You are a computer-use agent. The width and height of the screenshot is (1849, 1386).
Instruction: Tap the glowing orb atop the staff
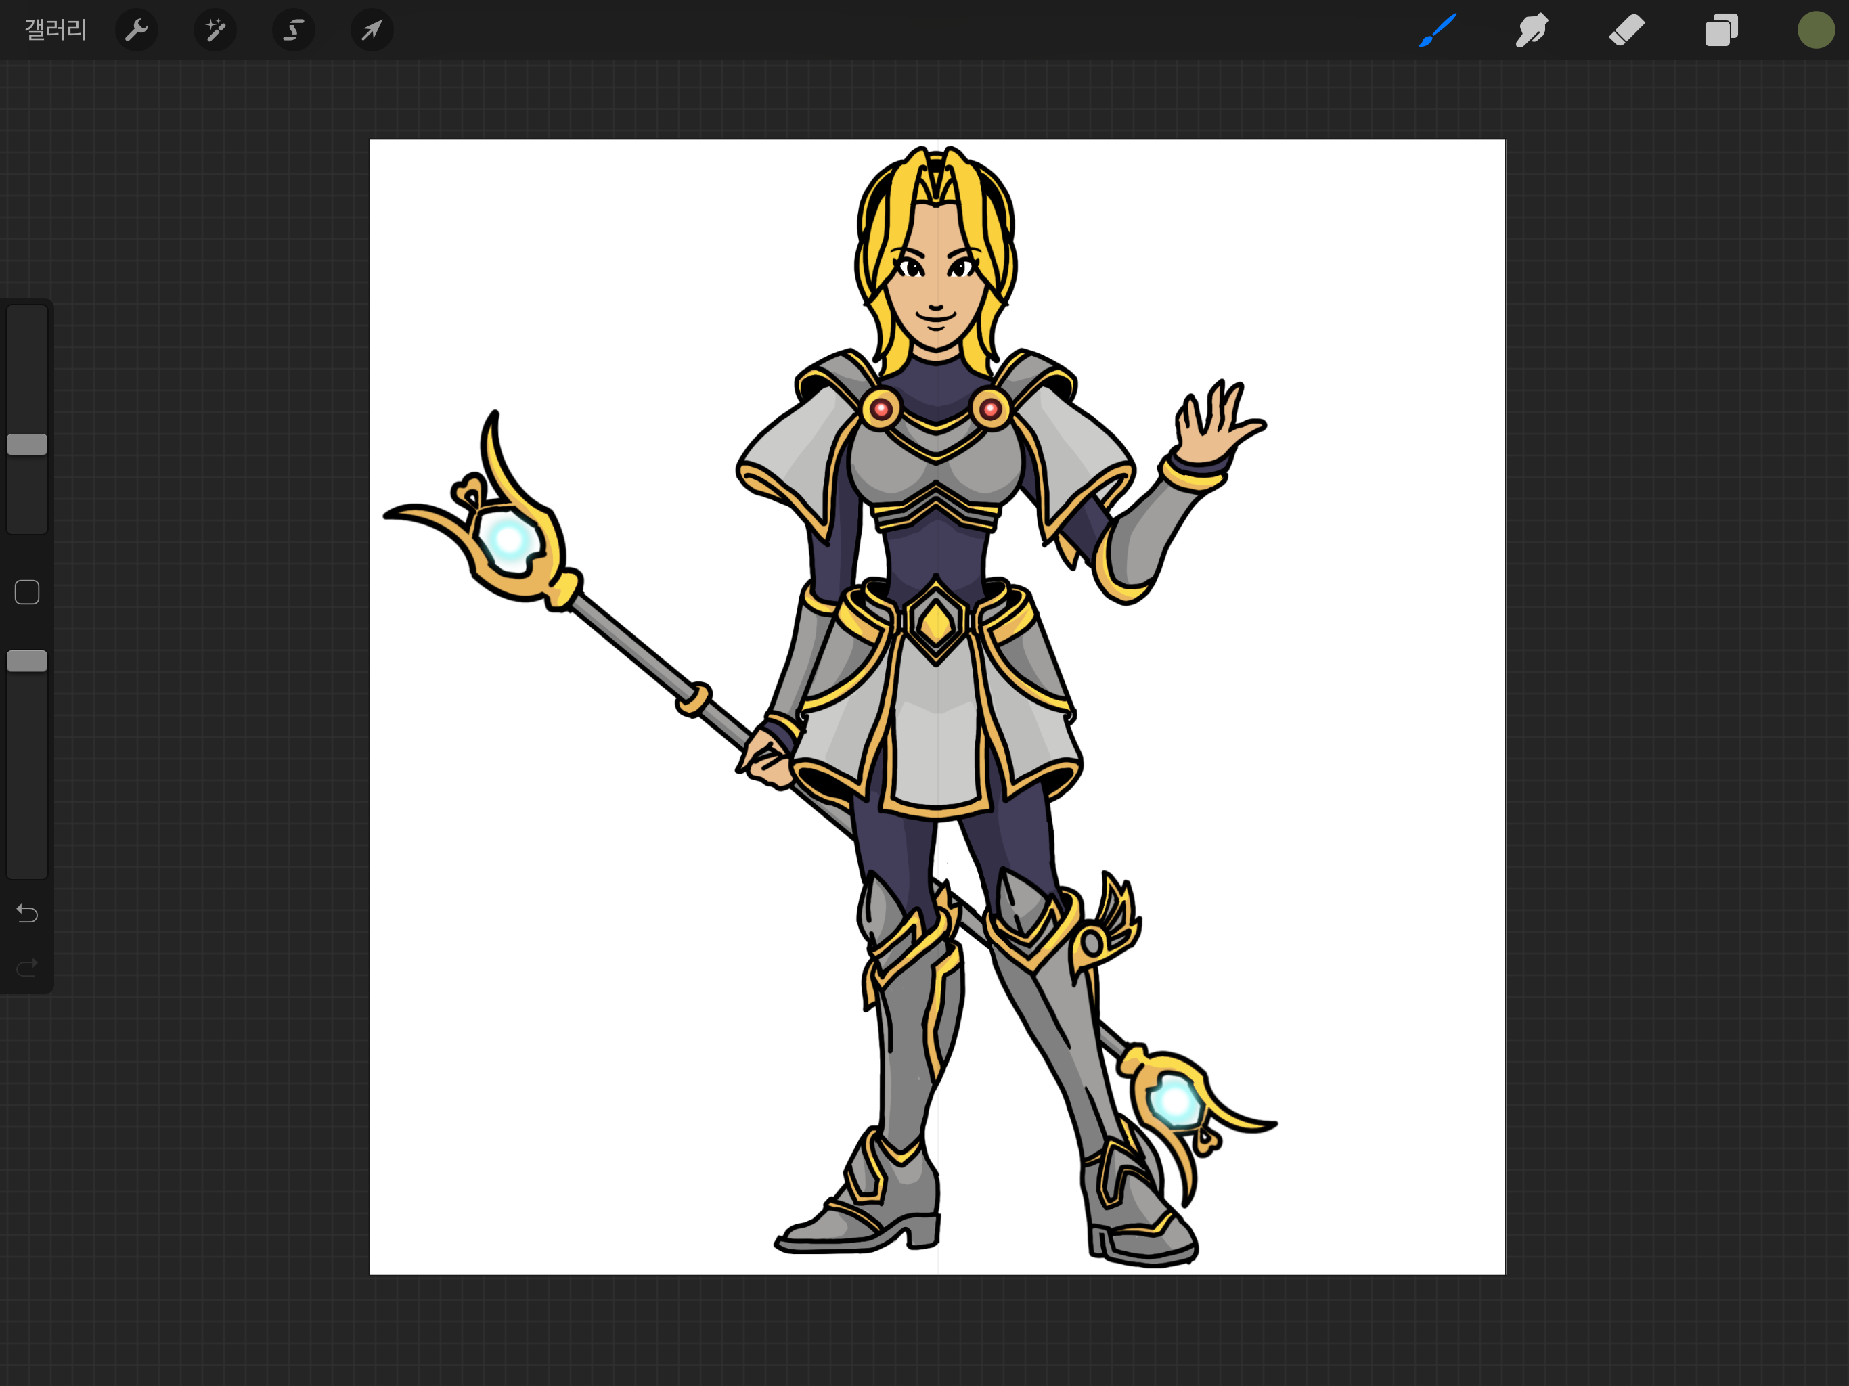(509, 539)
